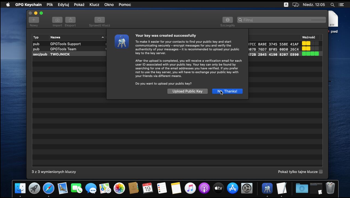Open the Klucz menu
Viewport: 350px width, 198px height.
94,5
